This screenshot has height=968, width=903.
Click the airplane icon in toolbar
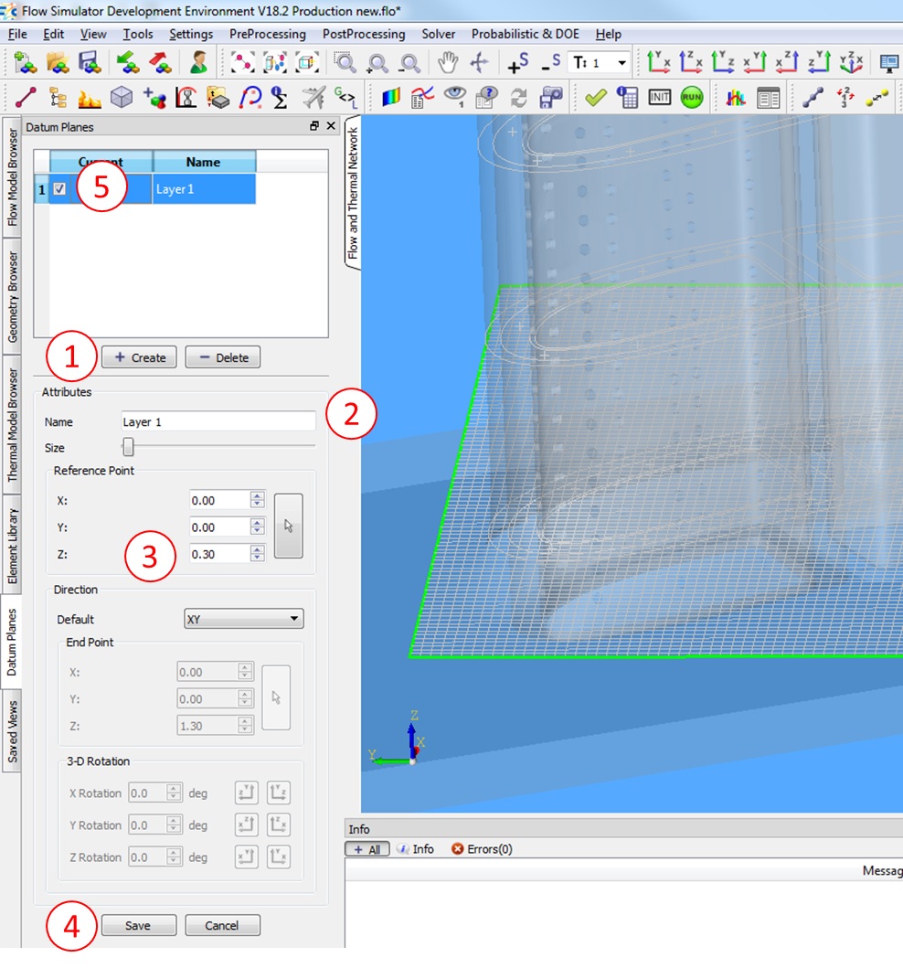pyautogui.click(x=313, y=98)
